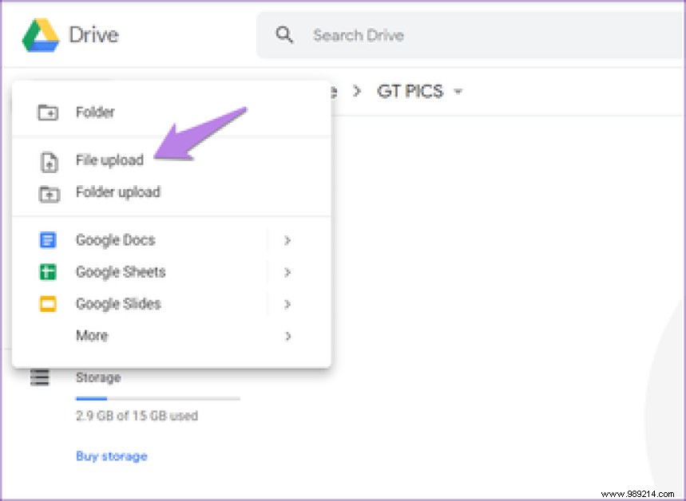Click the File upload document icon
This screenshot has width=686, height=501.
[x=50, y=160]
